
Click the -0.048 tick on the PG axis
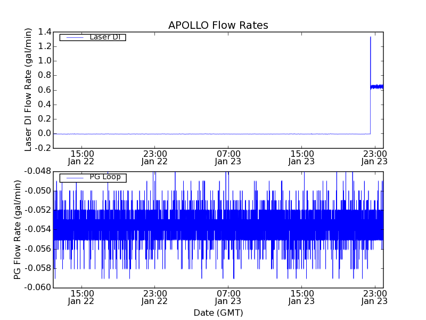point(37,171)
